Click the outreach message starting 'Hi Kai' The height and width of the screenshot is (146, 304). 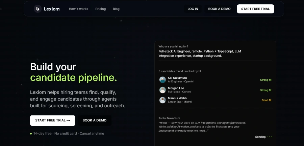(x=202, y=127)
